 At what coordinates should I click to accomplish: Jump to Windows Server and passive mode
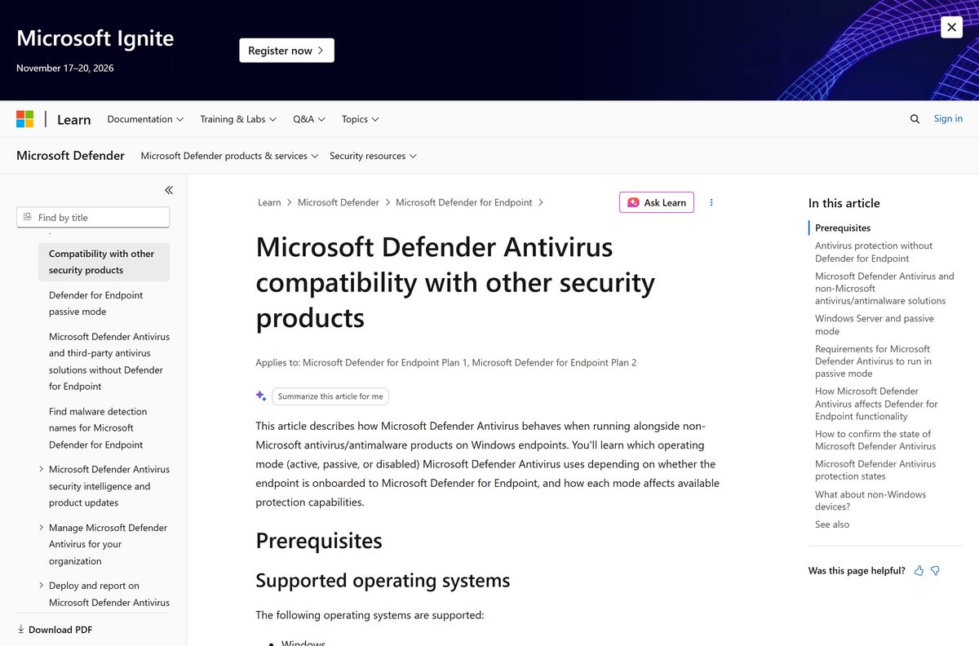[875, 325]
